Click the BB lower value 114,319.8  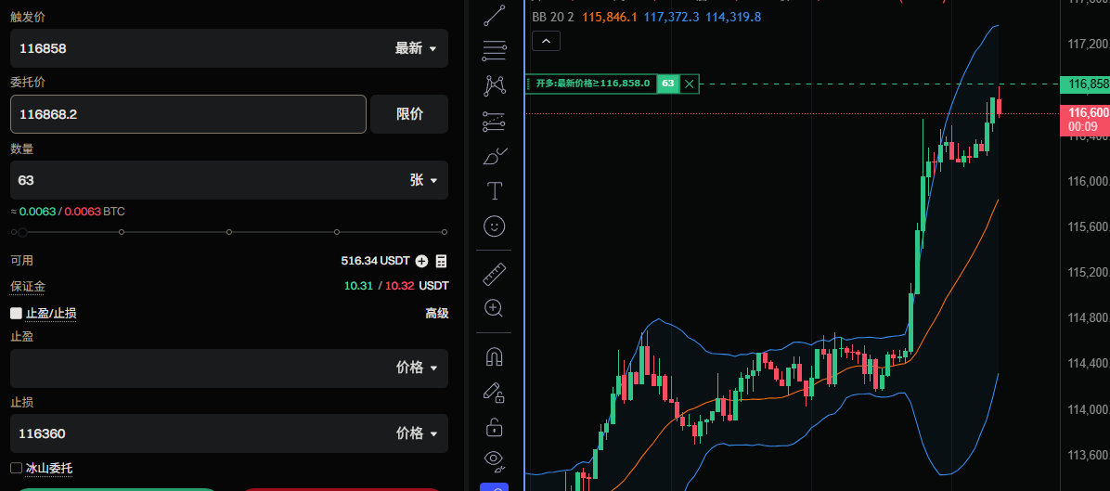point(733,17)
